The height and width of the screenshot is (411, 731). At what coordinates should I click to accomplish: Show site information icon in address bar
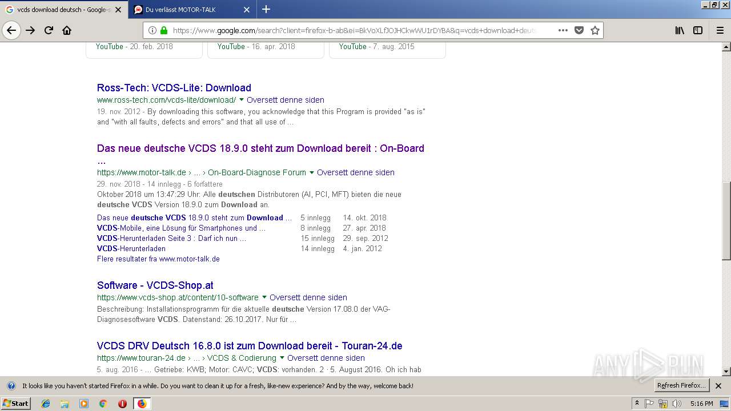pos(152,30)
